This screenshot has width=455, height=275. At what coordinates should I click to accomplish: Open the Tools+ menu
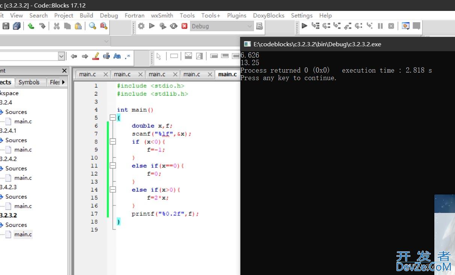click(211, 15)
